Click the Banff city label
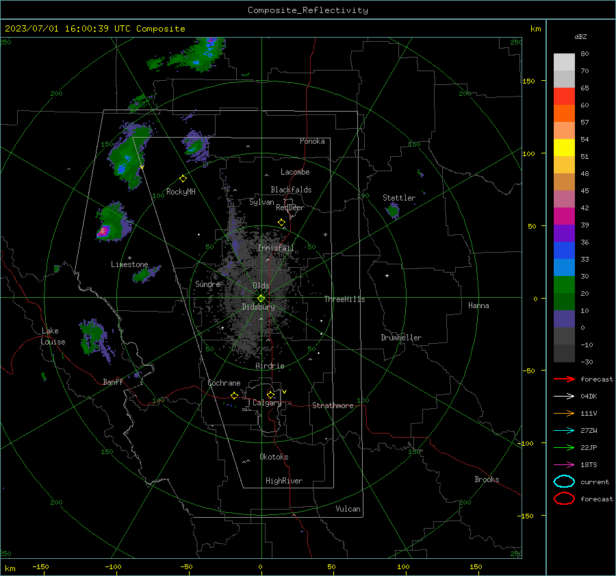This screenshot has height=576, width=616. coord(113,381)
